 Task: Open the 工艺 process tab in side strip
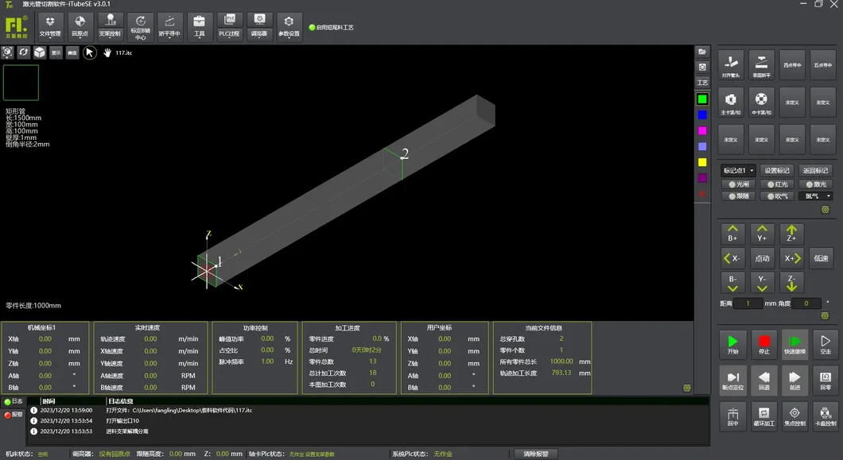pos(702,82)
